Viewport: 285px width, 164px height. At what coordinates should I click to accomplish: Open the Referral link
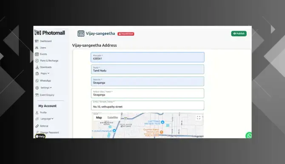pos(44,126)
